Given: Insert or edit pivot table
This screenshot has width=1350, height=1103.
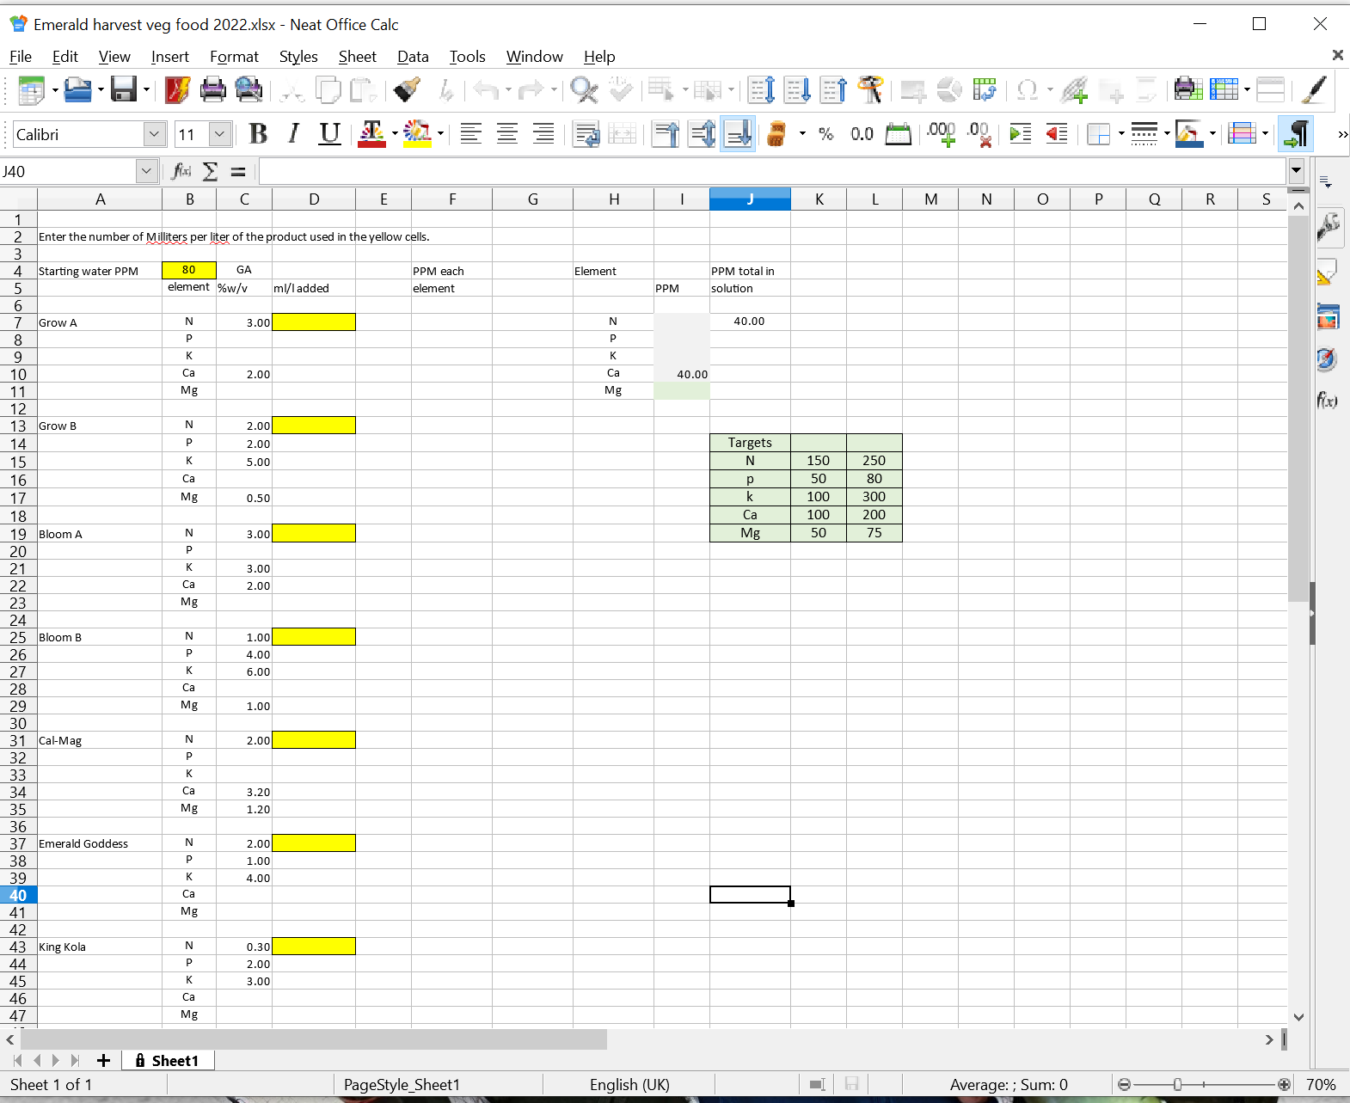Looking at the screenshot, I should point(985,89).
